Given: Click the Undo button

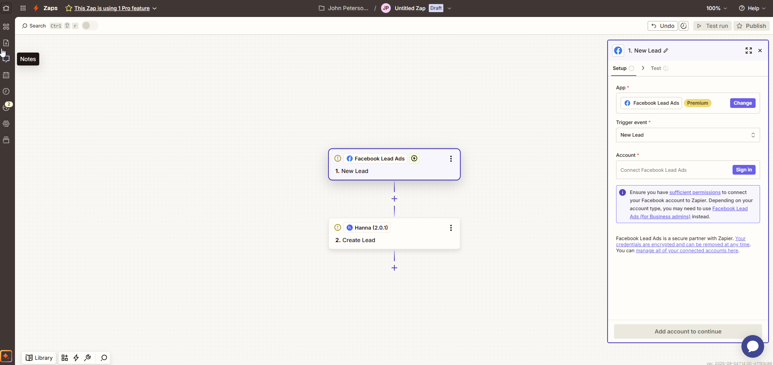Looking at the screenshot, I should [663, 26].
